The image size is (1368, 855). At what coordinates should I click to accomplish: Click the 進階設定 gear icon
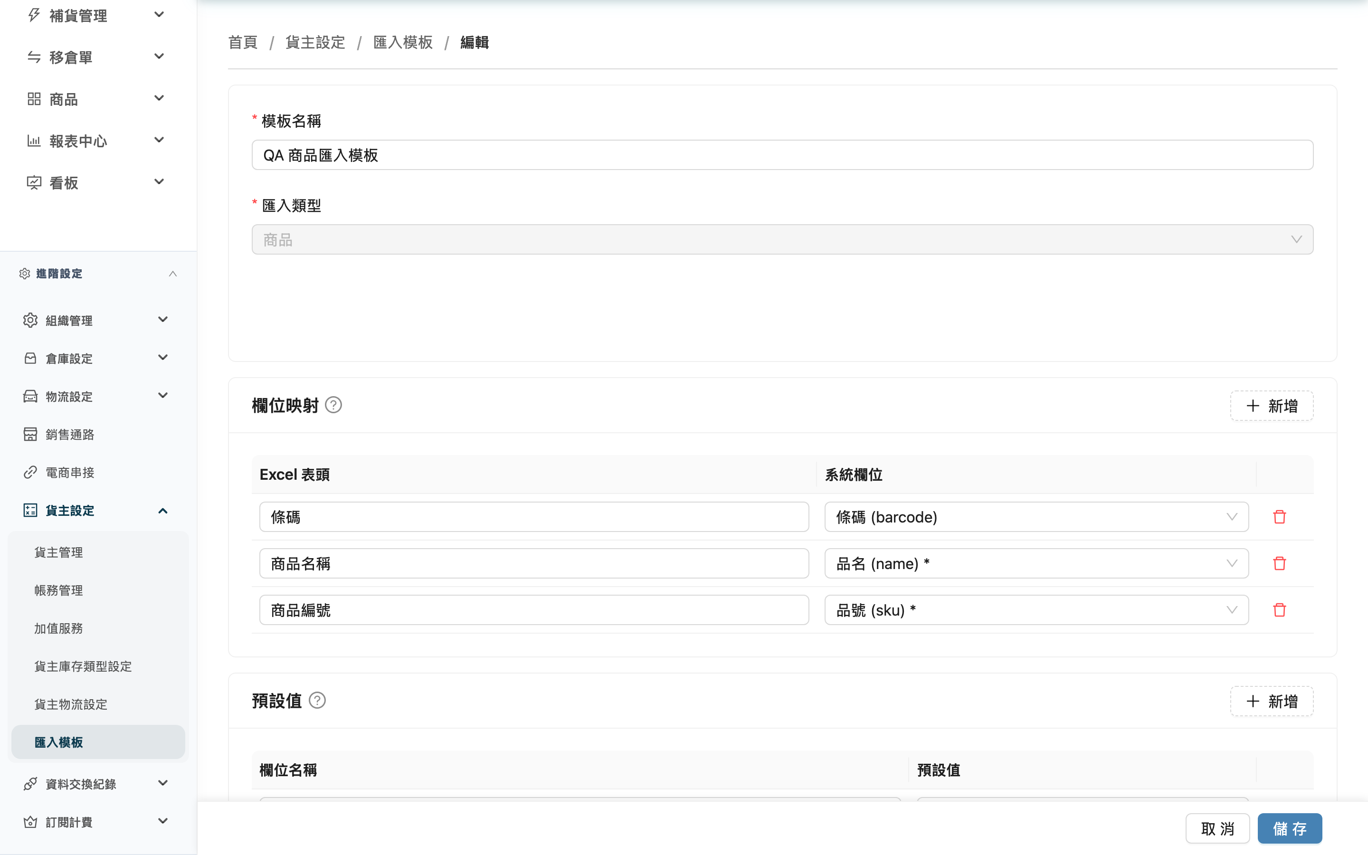[x=24, y=274]
